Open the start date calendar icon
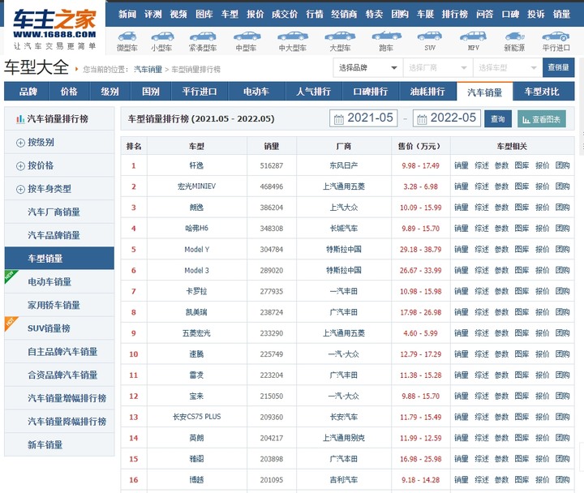The image size is (584, 493). 339,119
